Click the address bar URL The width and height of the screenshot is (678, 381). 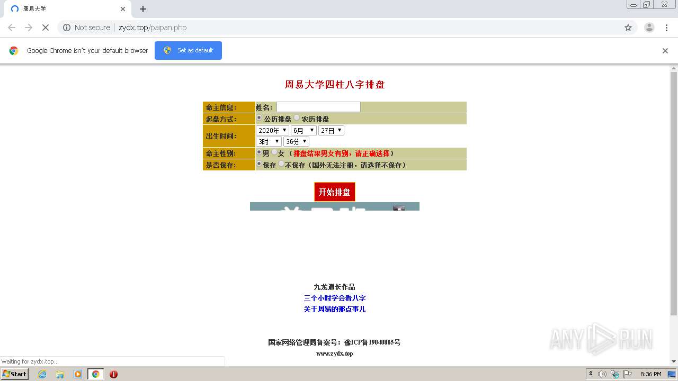tap(153, 28)
